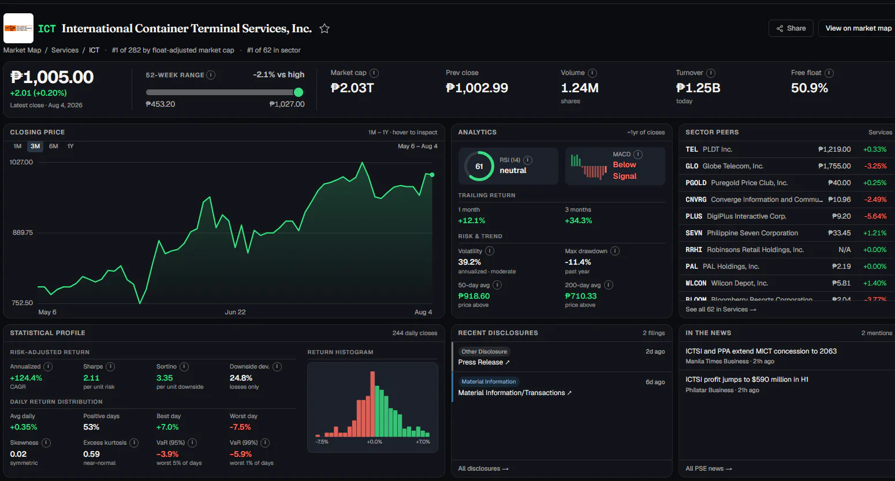The image size is (895, 481).
Task: Click the ICT breadcrumb item
Action: (94, 50)
